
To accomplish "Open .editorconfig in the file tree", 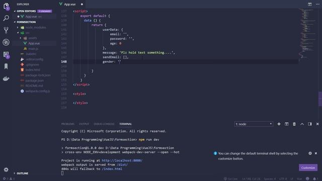I will tap(34, 59).
